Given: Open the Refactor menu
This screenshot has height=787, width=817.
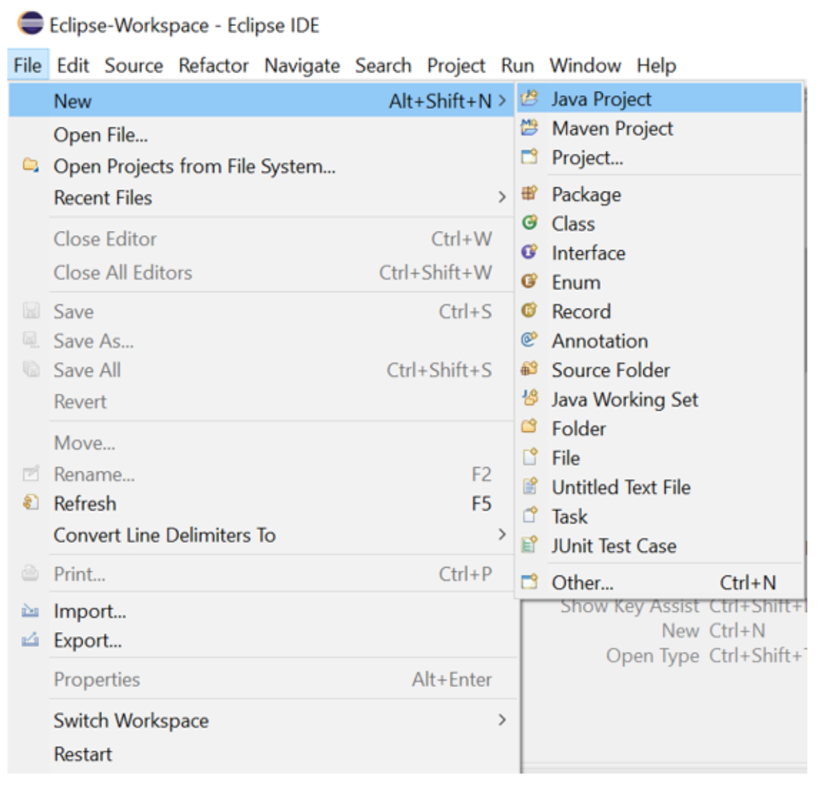Looking at the screenshot, I should pos(214,65).
